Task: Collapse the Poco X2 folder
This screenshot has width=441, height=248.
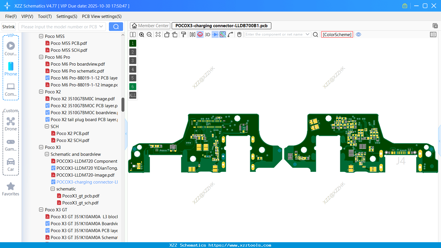Action: [x=41, y=92]
